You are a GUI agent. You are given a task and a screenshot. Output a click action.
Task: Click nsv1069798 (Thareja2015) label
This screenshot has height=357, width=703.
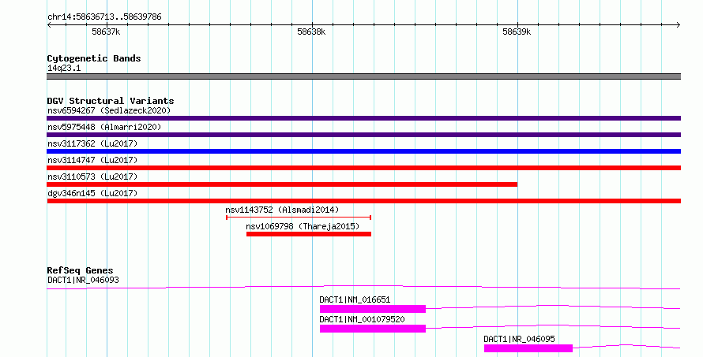[x=303, y=226]
